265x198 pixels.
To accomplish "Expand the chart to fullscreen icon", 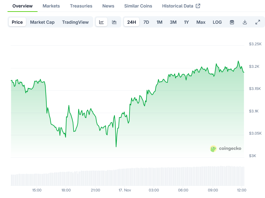I will (257, 22).
